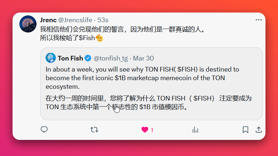Click the quoted tweet Chinese translation text
The width and height of the screenshot is (278, 156).
pos(149,102)
